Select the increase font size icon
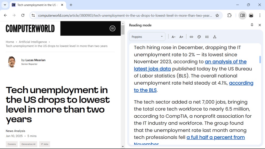The width and height of the screenshot is (265, 149). click(181, 37)
